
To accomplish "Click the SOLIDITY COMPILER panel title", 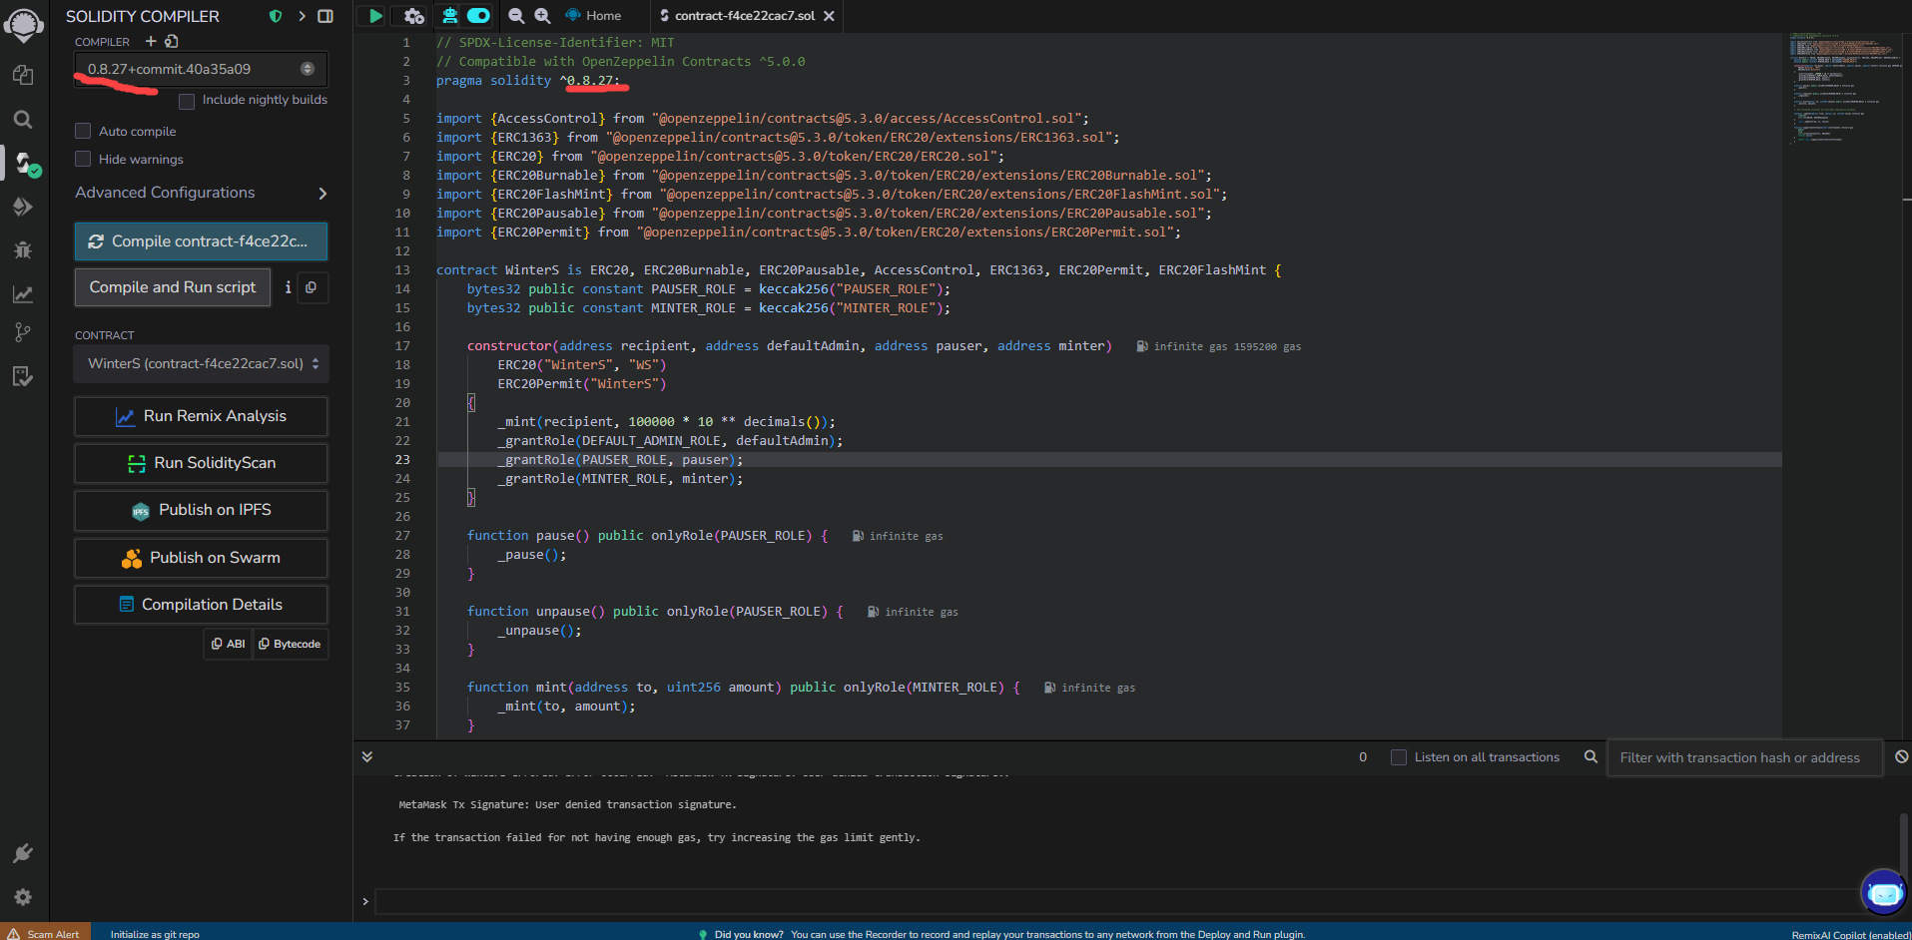I will point(143,16).
